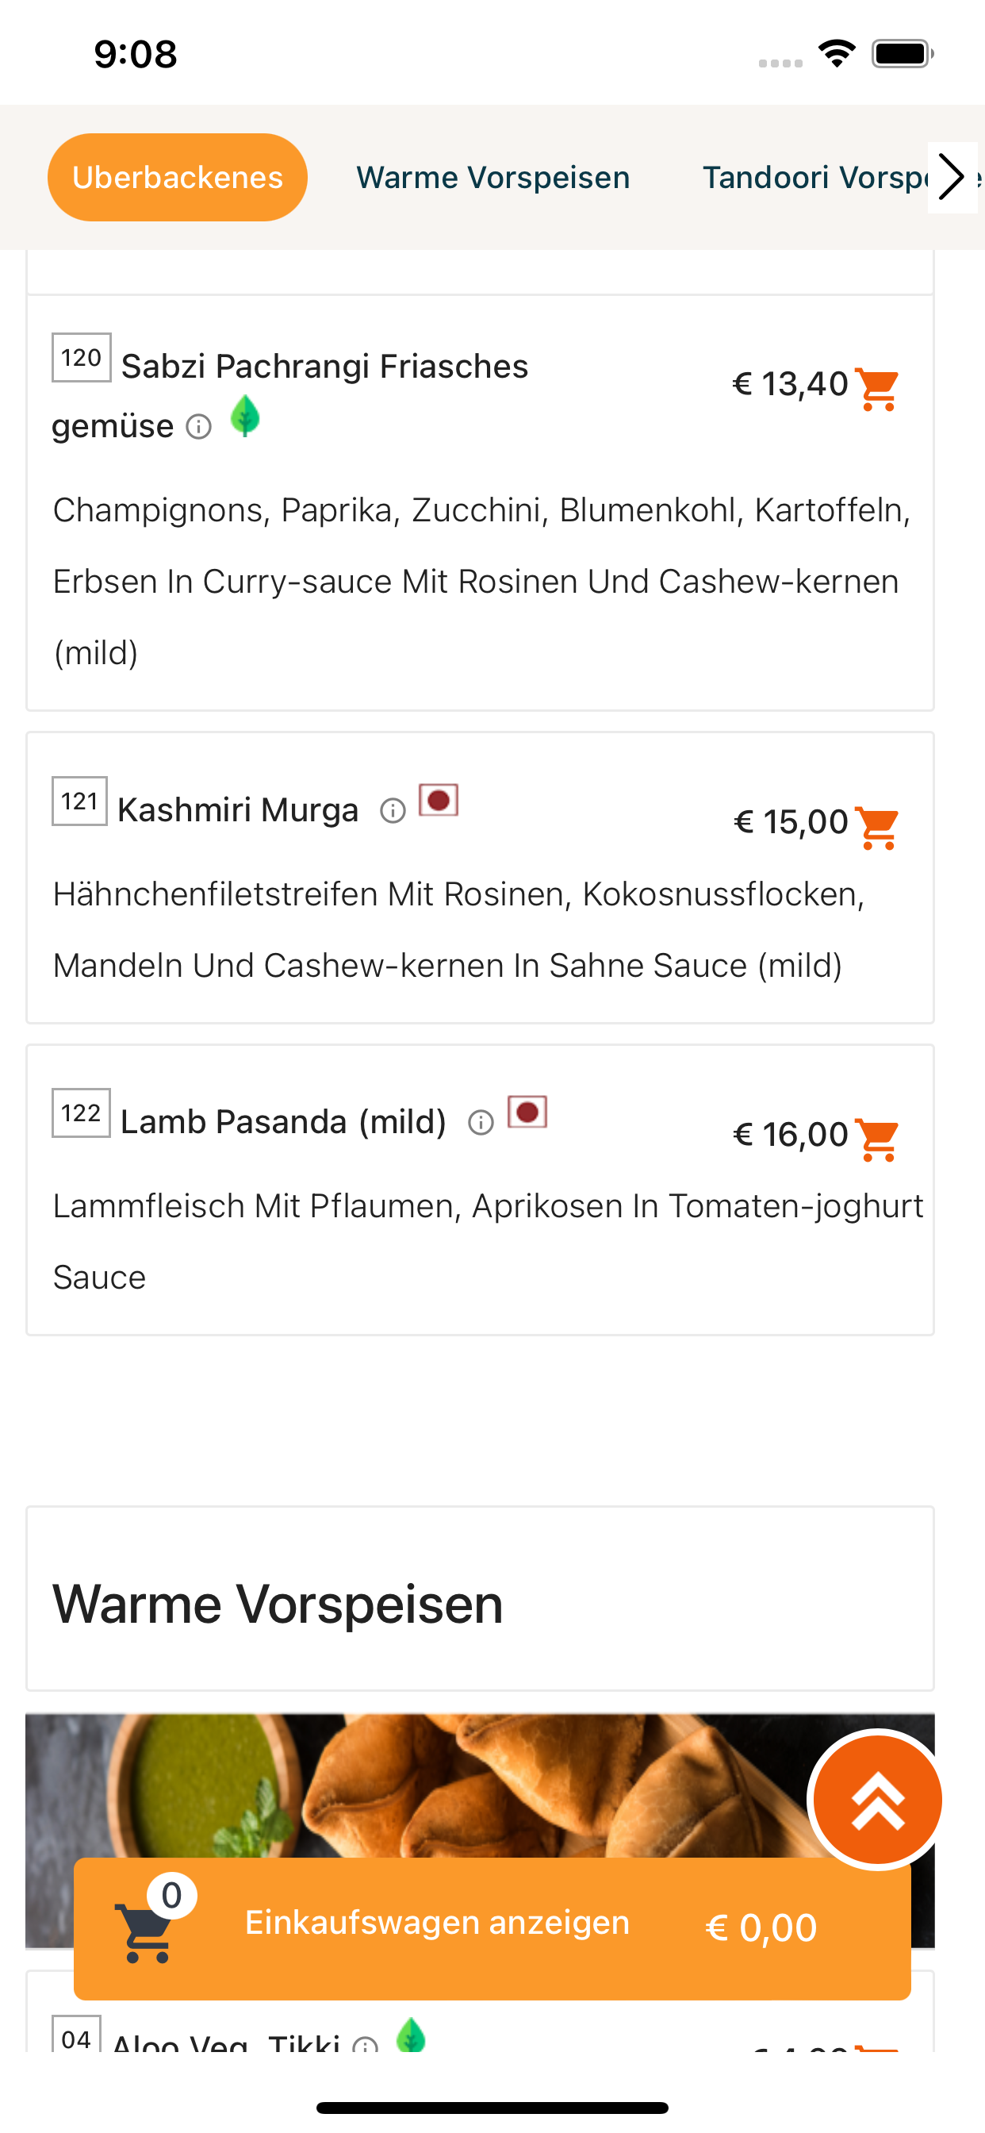Add Kashmiri Murga to cart

pyautogui.click(x=877, y=827)
